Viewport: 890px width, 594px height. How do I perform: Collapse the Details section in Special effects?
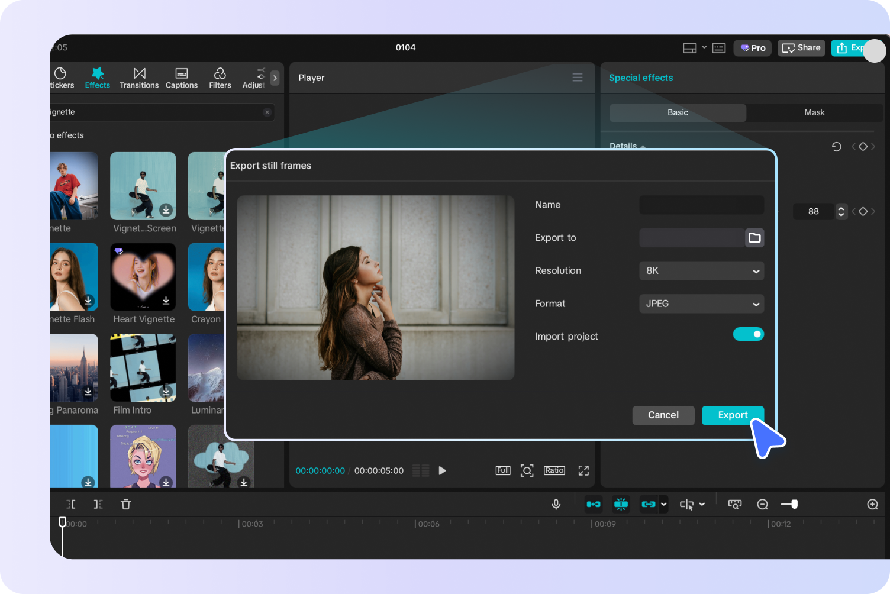pos(644,146)
